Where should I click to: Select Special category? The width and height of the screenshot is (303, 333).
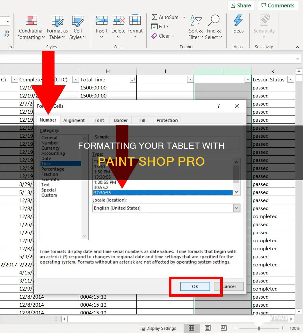coord(48,190)
